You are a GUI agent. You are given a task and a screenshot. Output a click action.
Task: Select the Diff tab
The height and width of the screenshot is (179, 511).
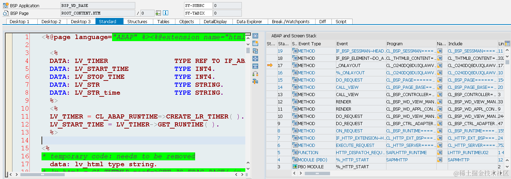click(x=322, y=21)
